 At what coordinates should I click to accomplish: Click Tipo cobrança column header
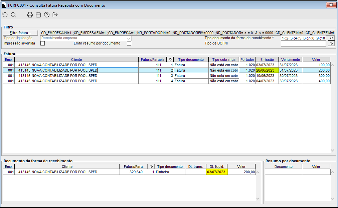(x=224, y=60)
